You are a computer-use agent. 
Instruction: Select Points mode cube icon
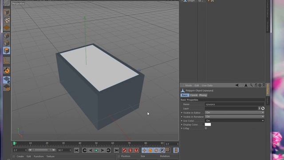(7, 36)
